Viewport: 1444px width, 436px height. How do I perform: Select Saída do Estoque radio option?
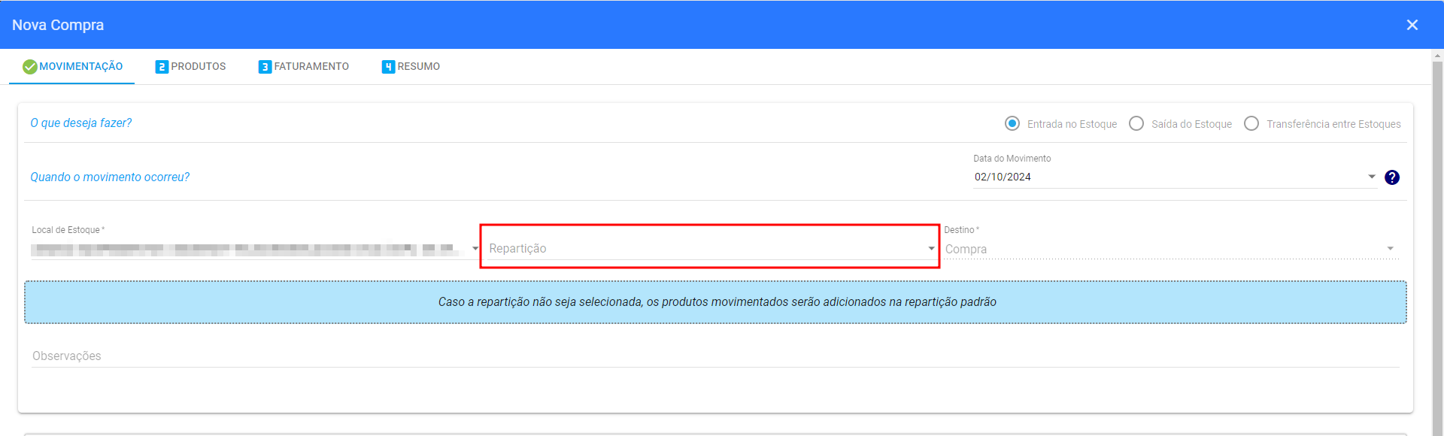pyautogui.click(x=1136, y=123)
